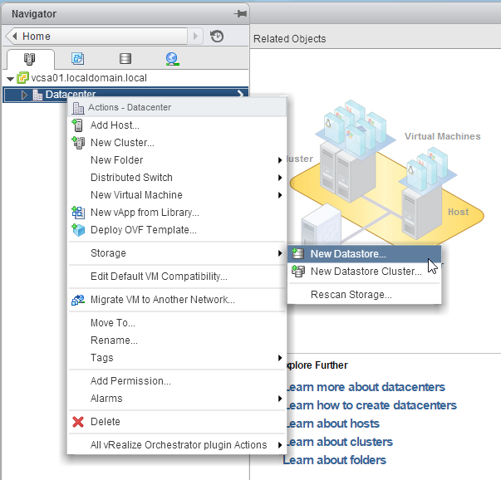Choose Rescan Storage in the submenu
This screenshot has height=480, width=501.
(351, 295)
